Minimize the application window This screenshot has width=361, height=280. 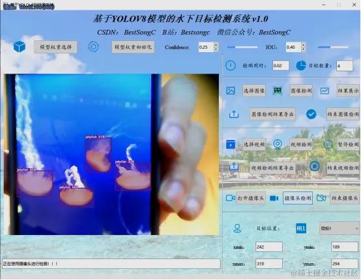[324, 5]
